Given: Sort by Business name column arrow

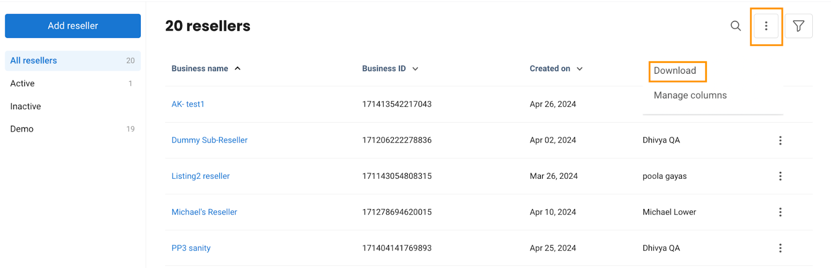Looking at the screenshot, I should (x=237, y=69).
